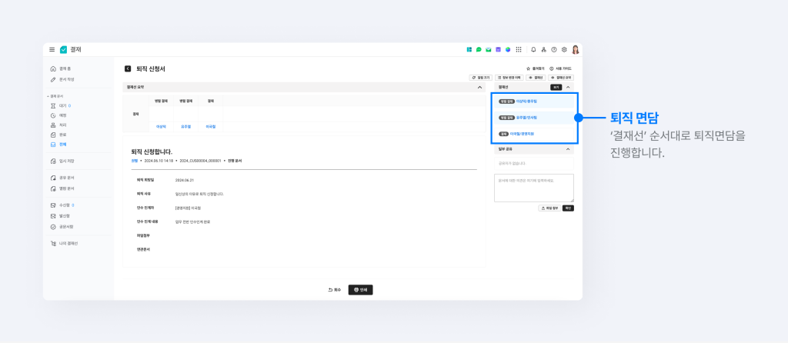788x343 pixels.
Task: Click the 인쇄 print button
Action: [x=360, y=290]
